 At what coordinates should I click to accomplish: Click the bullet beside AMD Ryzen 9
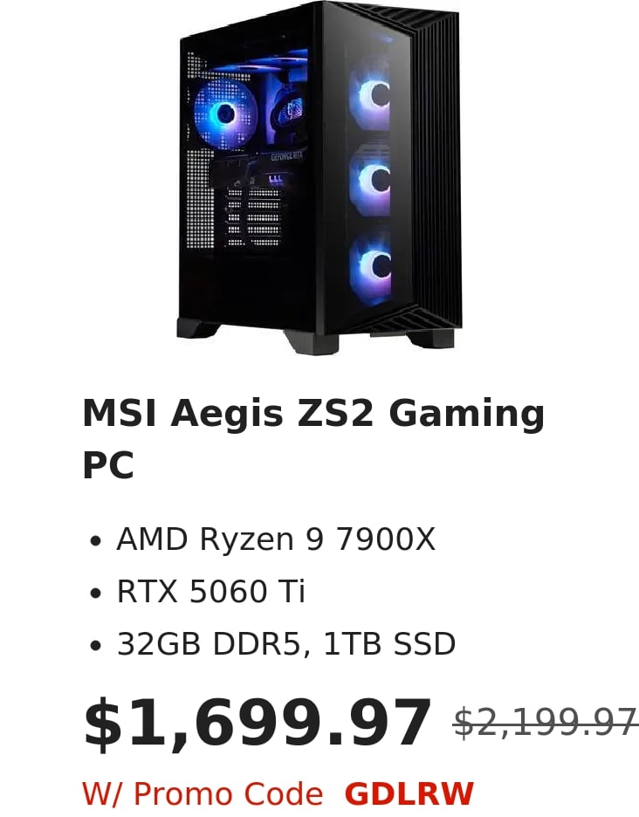tap(95, 541)
